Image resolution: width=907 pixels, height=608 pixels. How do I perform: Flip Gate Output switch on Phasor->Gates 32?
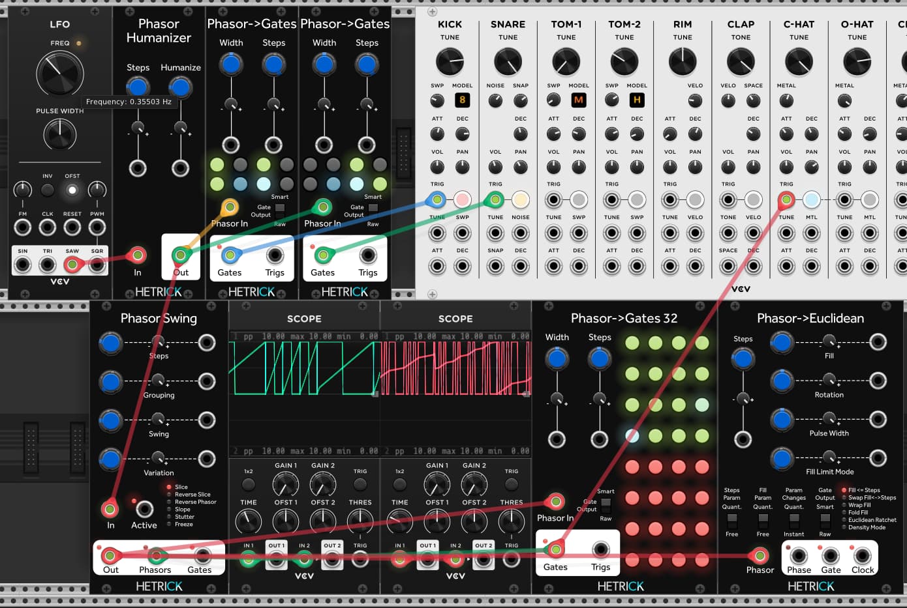coord(606,503)
